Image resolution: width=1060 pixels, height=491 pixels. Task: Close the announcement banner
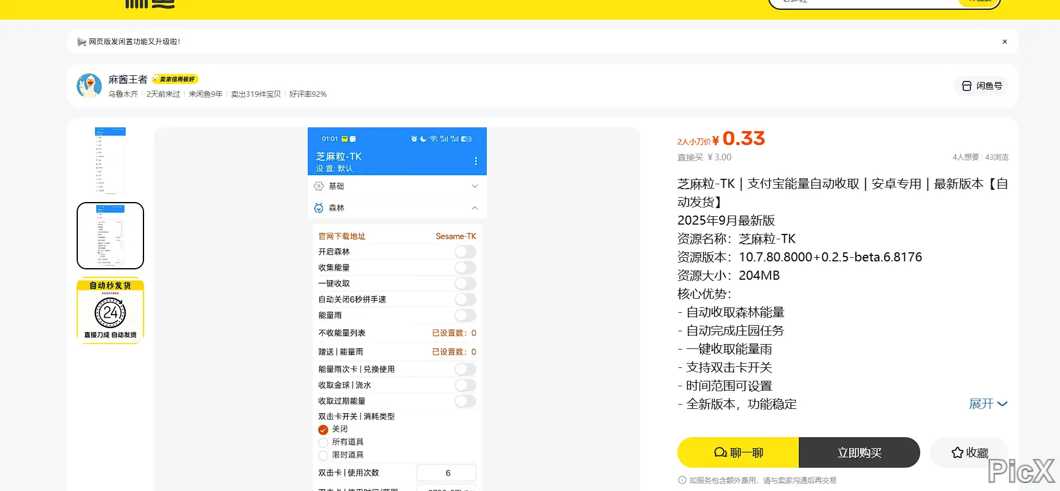pyautogui.click(x=1004, y=42)
